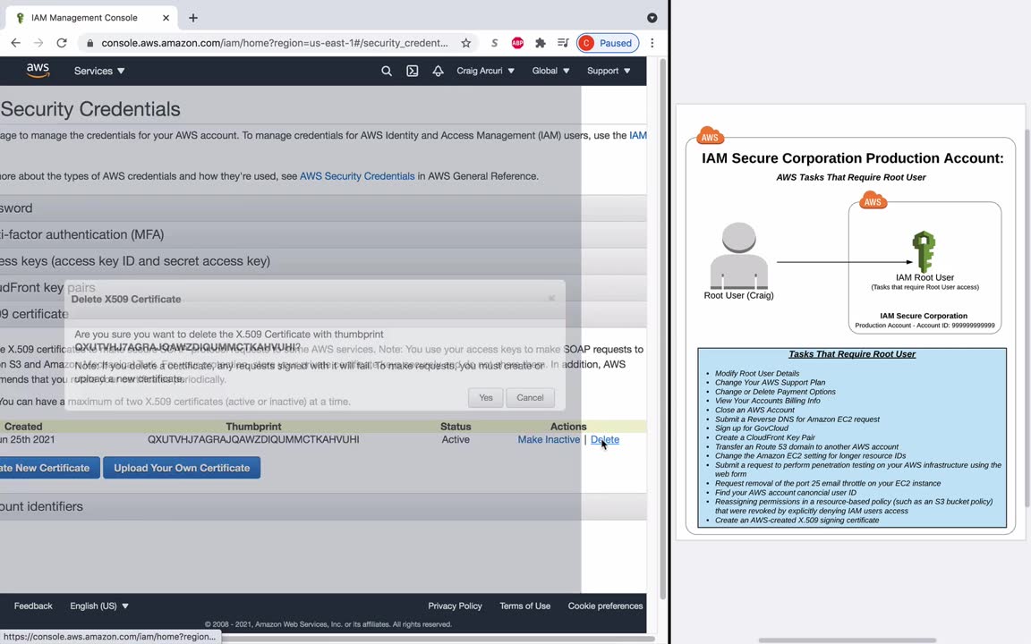Bookmark this page with the star icon
Screen dimensions: 1031x644
point(465,43)
